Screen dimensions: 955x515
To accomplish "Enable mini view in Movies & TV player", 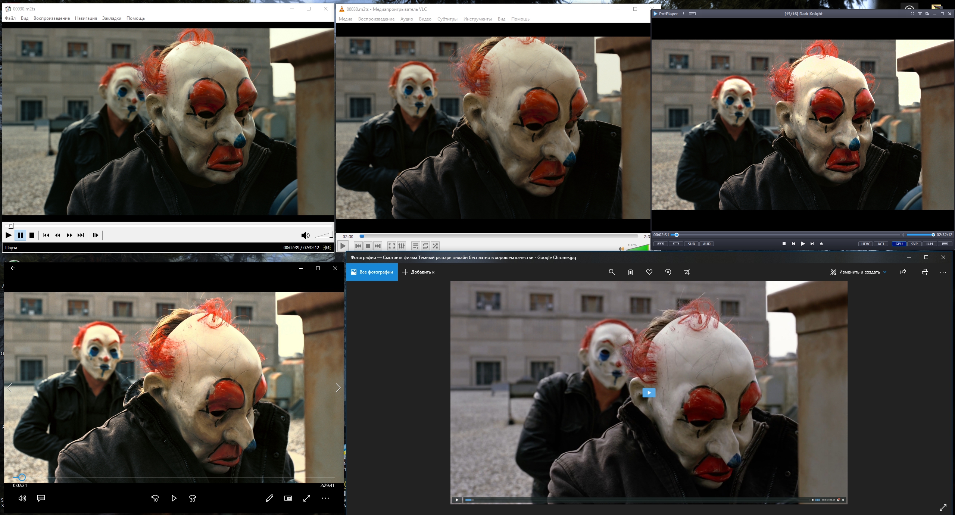I will pyautogui.click(x=288, y=498).
